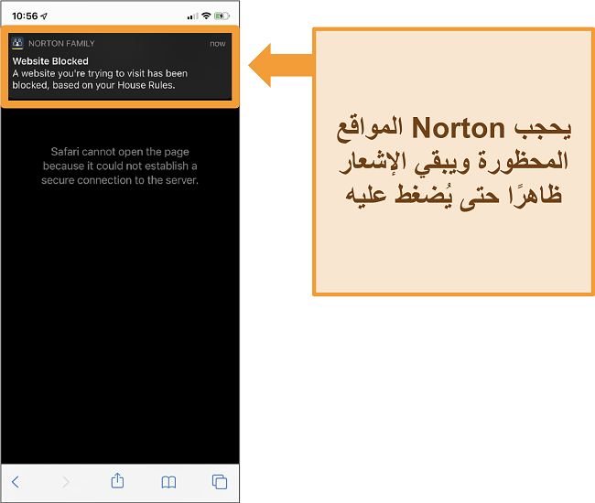The image size is (595, 503).
Task: Show open tabs with the tabs icon
Action: pos(220,482)
